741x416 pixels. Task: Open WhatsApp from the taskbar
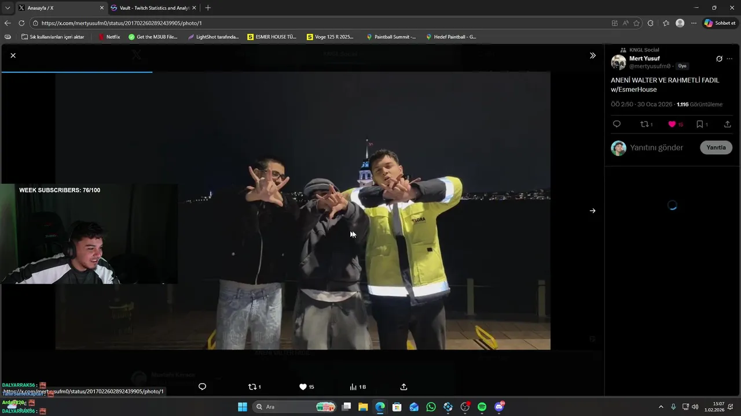[431, 407]
